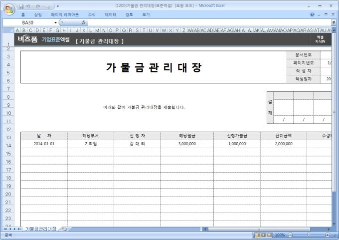Go to previous sheet with tab navigation arrow
Viewport: 339px width, 240px height.
(x=10, y=229)
